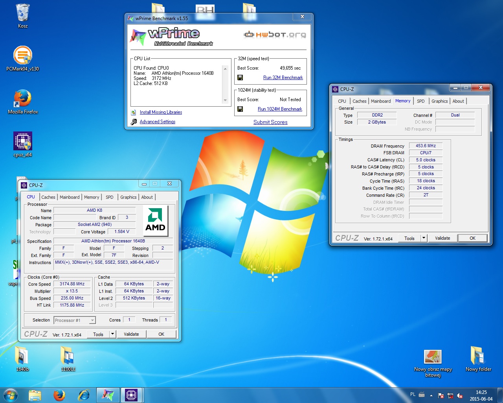
Task: Open Advanced Settings link
Action: tap(158, 122)
